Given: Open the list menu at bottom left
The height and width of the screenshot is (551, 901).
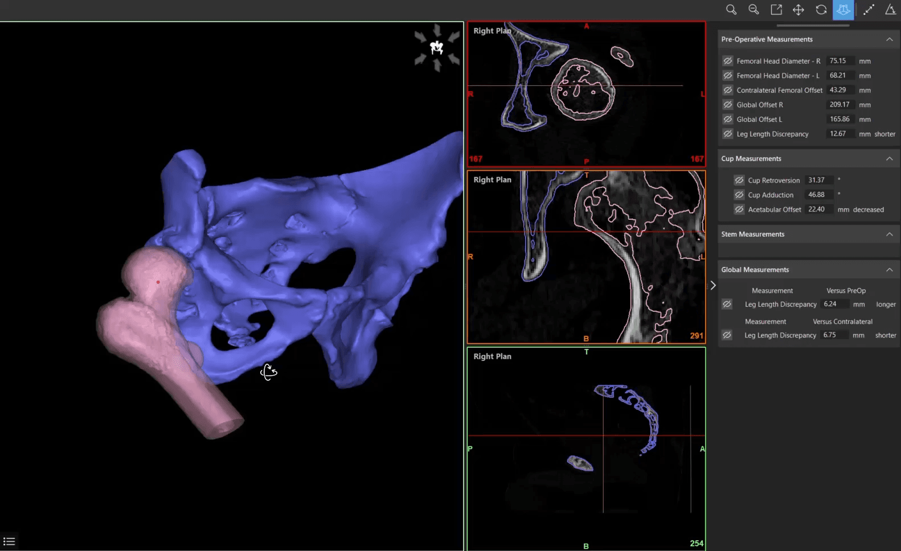Looking at the screenshot, I should pyautogui.click(x=9, y=541).
